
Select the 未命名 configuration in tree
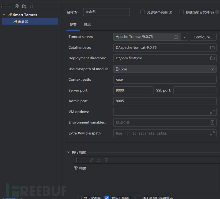30,21
